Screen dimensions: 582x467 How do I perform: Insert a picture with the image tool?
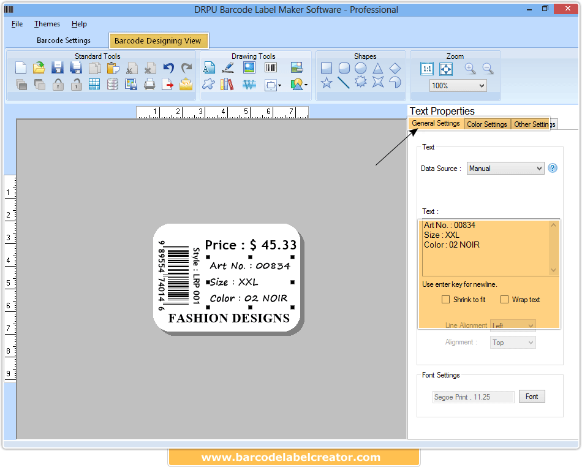point(249,68)
